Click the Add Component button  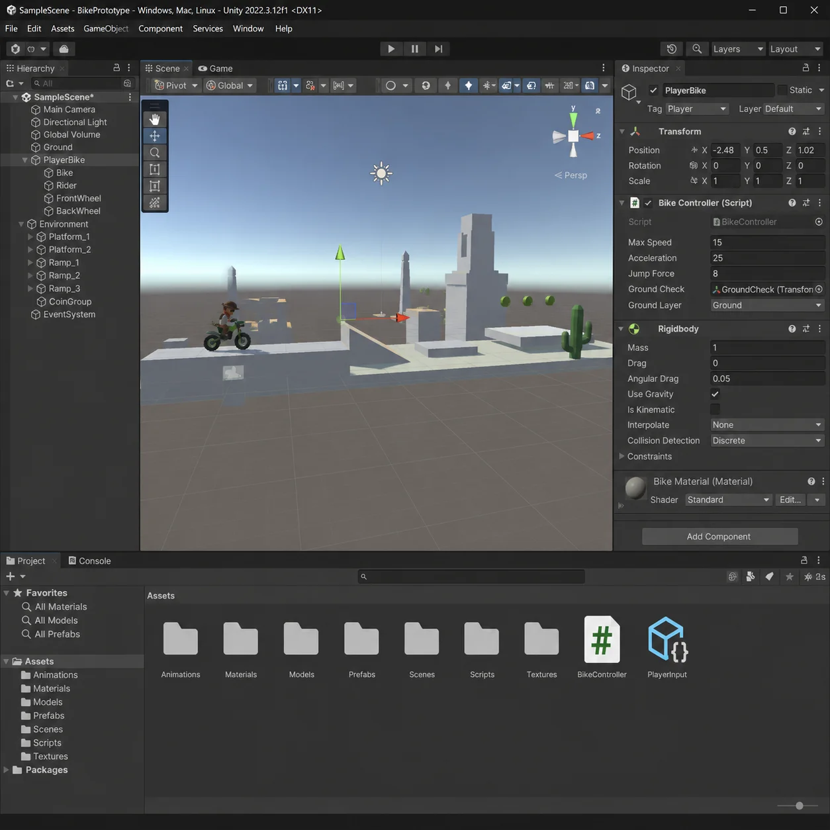pyautogui.click(x=719, y=537)
